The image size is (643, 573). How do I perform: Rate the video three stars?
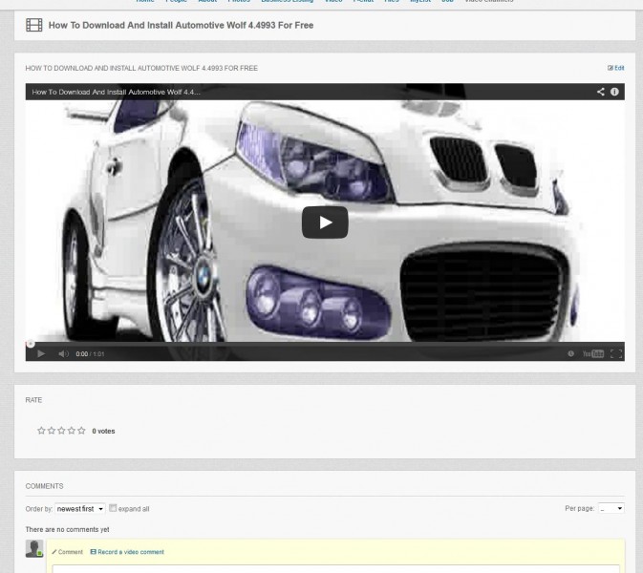pyautogui.click(x=61, y=431)
